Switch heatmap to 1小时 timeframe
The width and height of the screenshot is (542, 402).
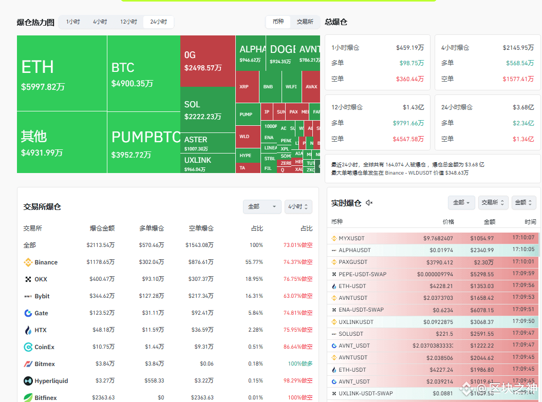[73, 22]
